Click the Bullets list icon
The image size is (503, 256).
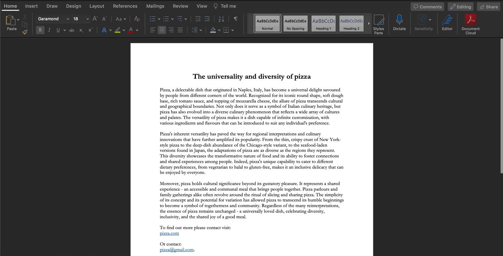click(153, 19)
